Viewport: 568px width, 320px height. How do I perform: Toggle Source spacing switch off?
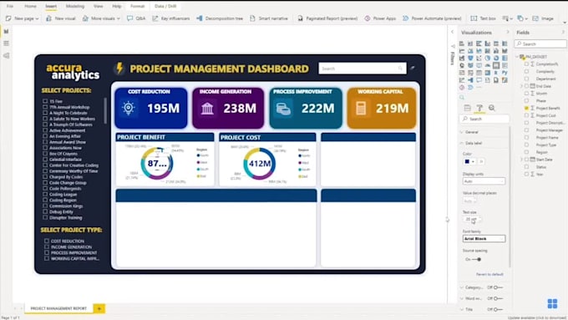(x=476, y=259)
